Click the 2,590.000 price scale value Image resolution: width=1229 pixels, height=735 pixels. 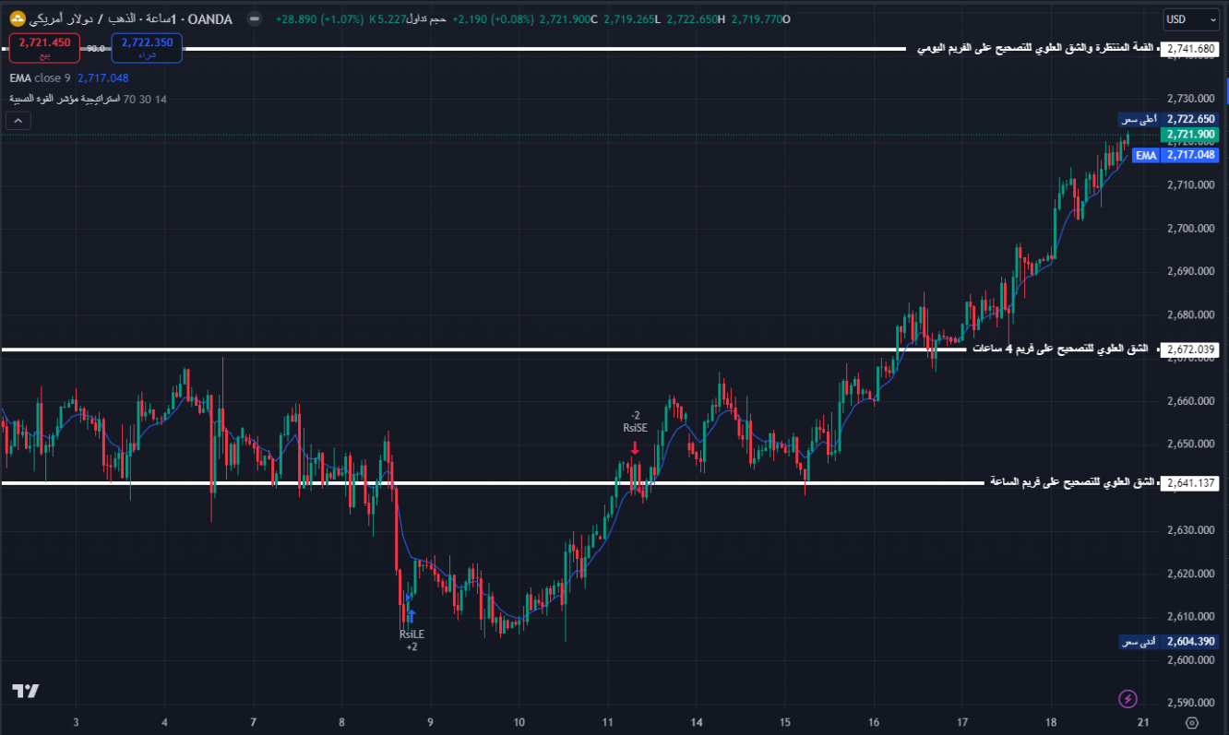click(1189, 704)
